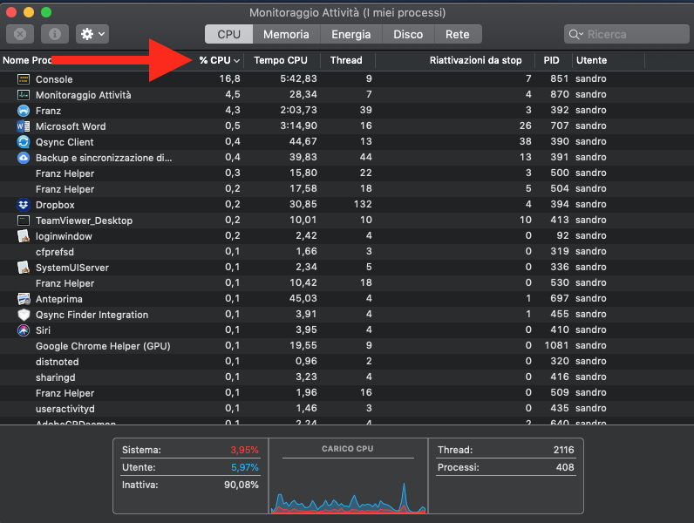Screen dimensions: 694x523
Task: Click the process info button
Action: click(x=55, y=34)
